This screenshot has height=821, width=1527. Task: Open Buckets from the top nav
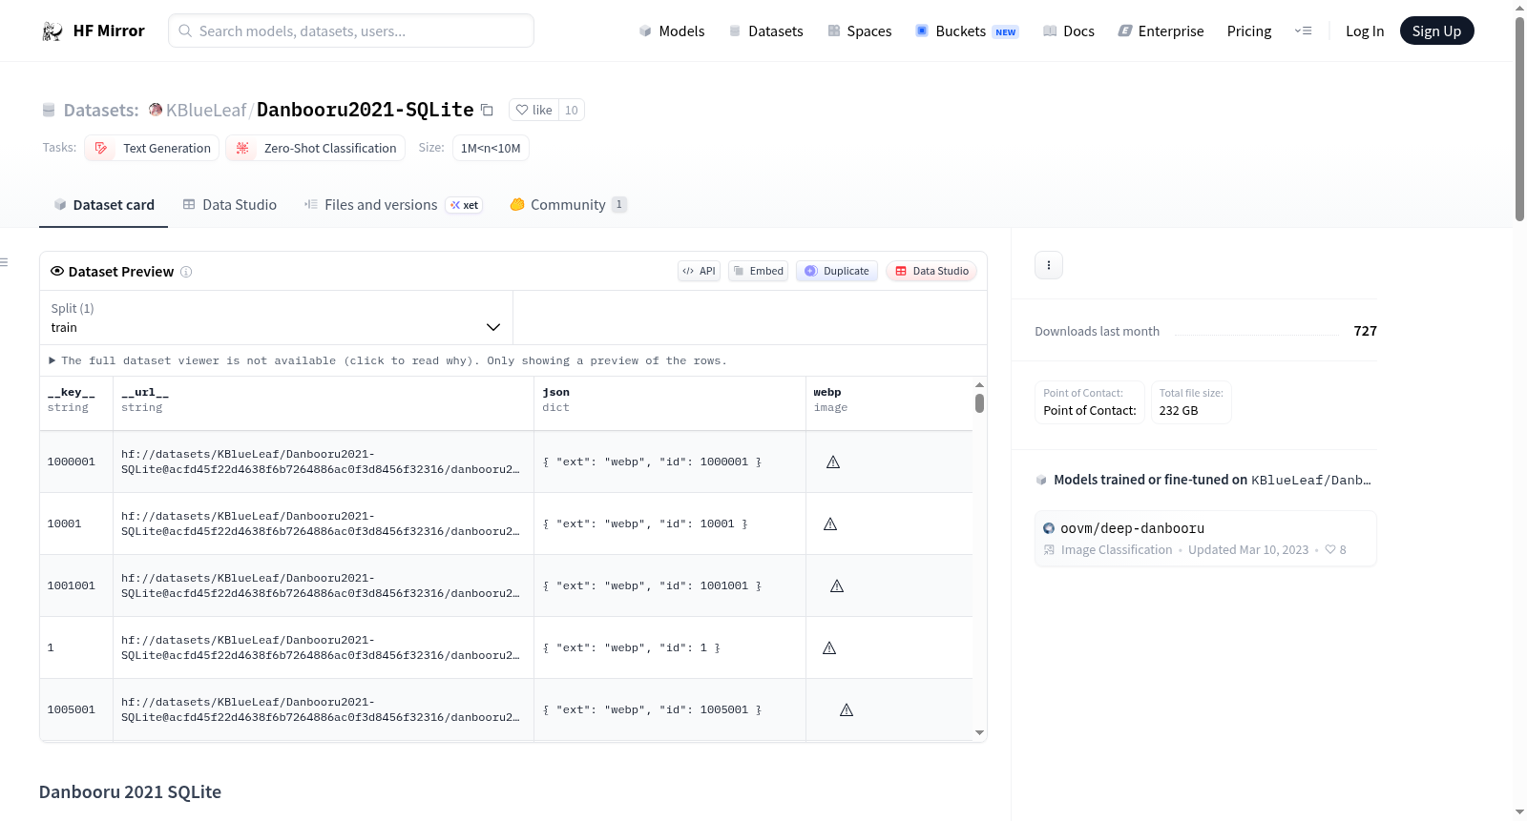click(x=967, y=31)
